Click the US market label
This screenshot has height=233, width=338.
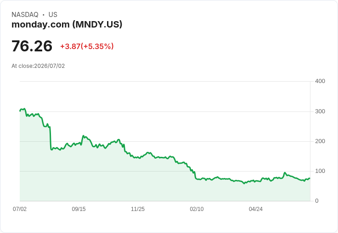53,15
